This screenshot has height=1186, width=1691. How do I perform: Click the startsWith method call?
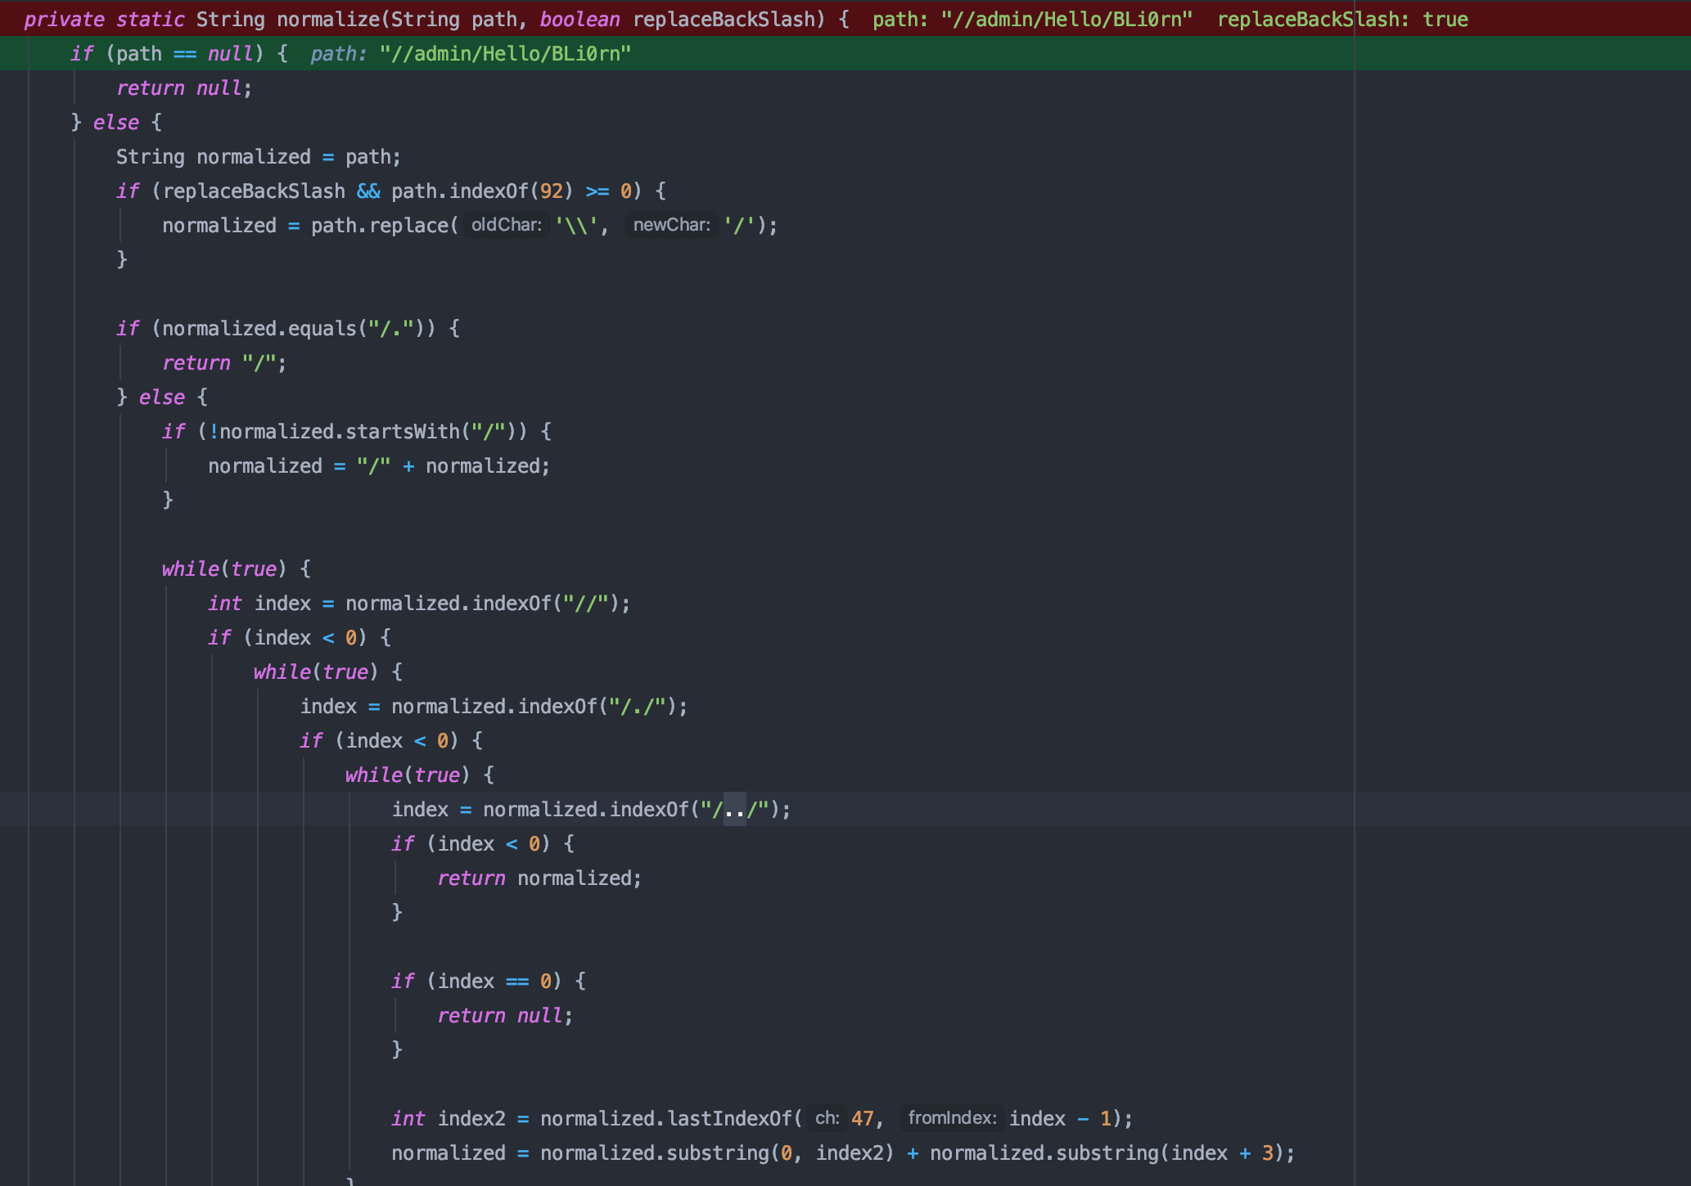coord(402,432)
